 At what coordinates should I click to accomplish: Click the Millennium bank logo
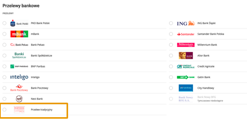tap(186, 45)
